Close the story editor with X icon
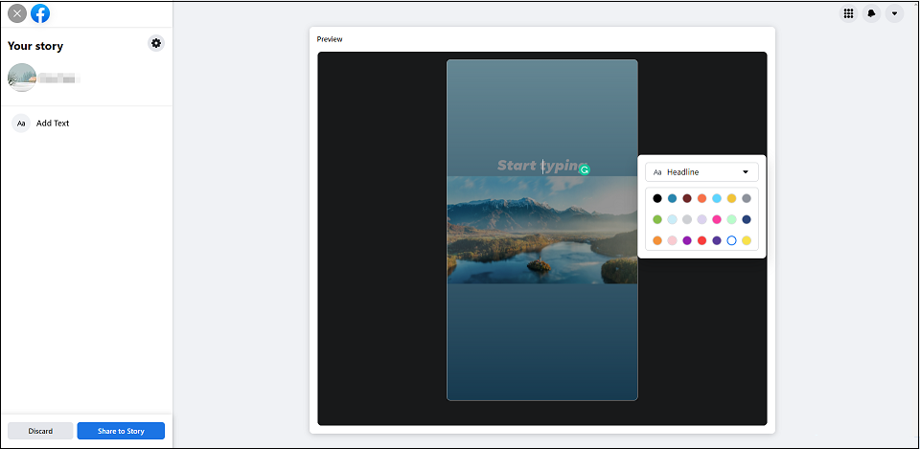 (17, 12)
